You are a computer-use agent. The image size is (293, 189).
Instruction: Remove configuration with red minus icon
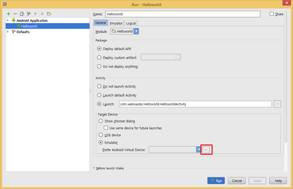15,14
